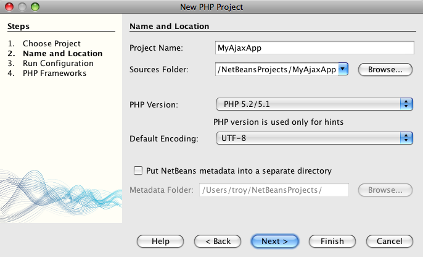The width and height of the screenshot is (423, 257).
Task: Click the Project Name text field
Action: pos(313,48)
